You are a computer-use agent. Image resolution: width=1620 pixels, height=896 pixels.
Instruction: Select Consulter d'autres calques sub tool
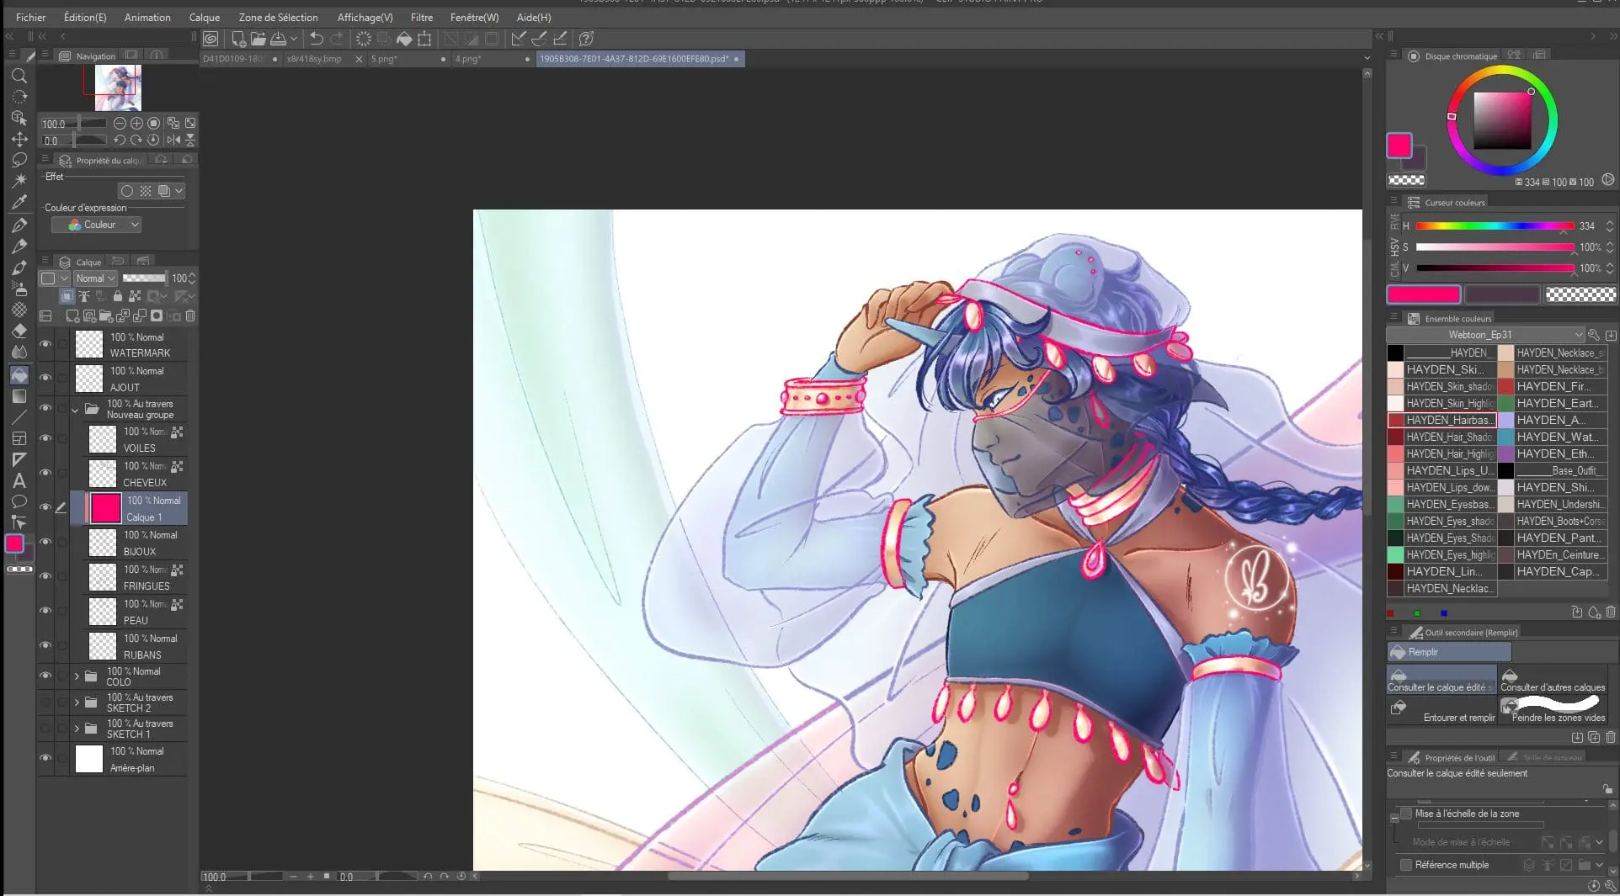pyautogui.click(x=1553, y=681)
